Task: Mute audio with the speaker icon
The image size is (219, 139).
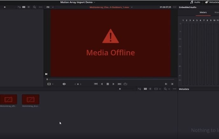Action: tap(64, 84)
